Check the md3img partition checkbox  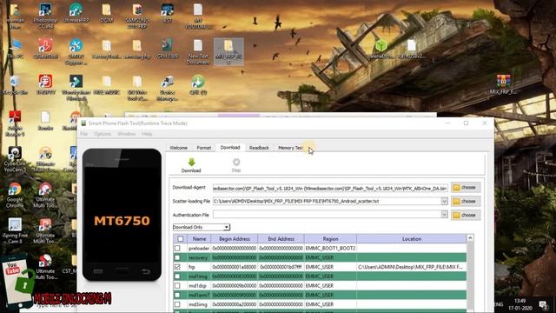pos(177,304)
